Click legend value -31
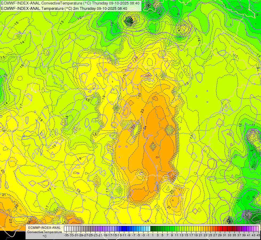261x240 pixels. 76,235
